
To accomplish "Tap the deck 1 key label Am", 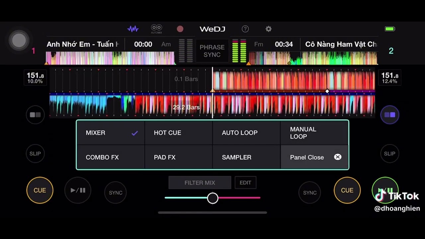I will [x=166, y=44].
